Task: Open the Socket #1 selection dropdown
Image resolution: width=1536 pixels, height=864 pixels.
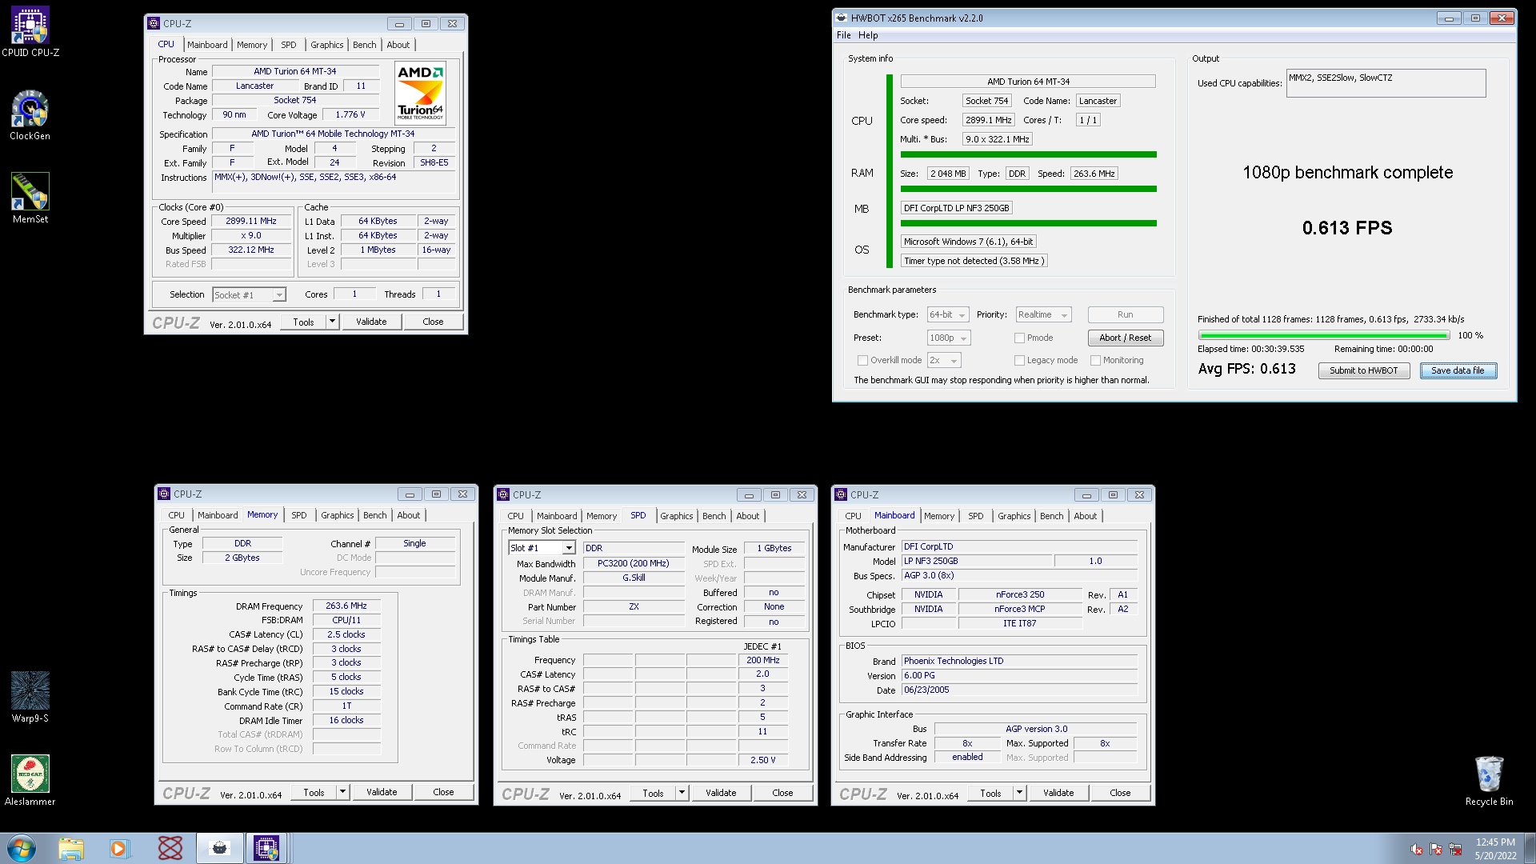Action: coord(249,294)
